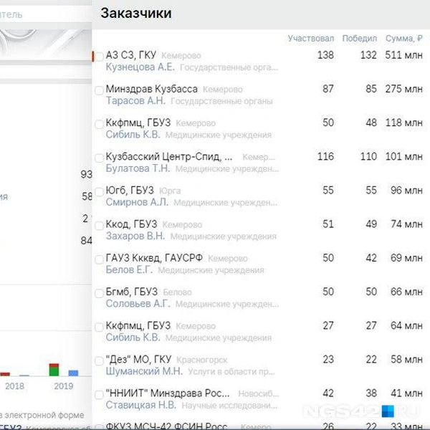Tick the checkbox of Ккфпмц row with 118 млн
Screen dimensions: 430x430
(99, 124)
